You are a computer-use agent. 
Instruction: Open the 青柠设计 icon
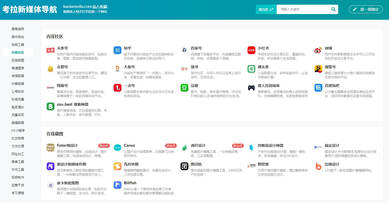tap(184, 148)
